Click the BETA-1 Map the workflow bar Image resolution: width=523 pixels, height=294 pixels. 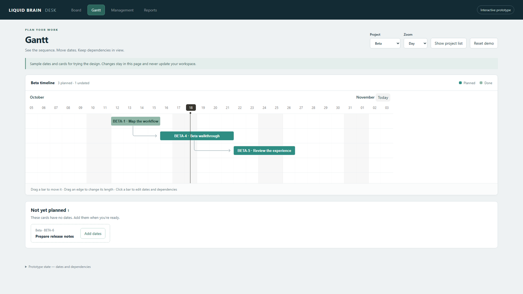coord(136,121)
